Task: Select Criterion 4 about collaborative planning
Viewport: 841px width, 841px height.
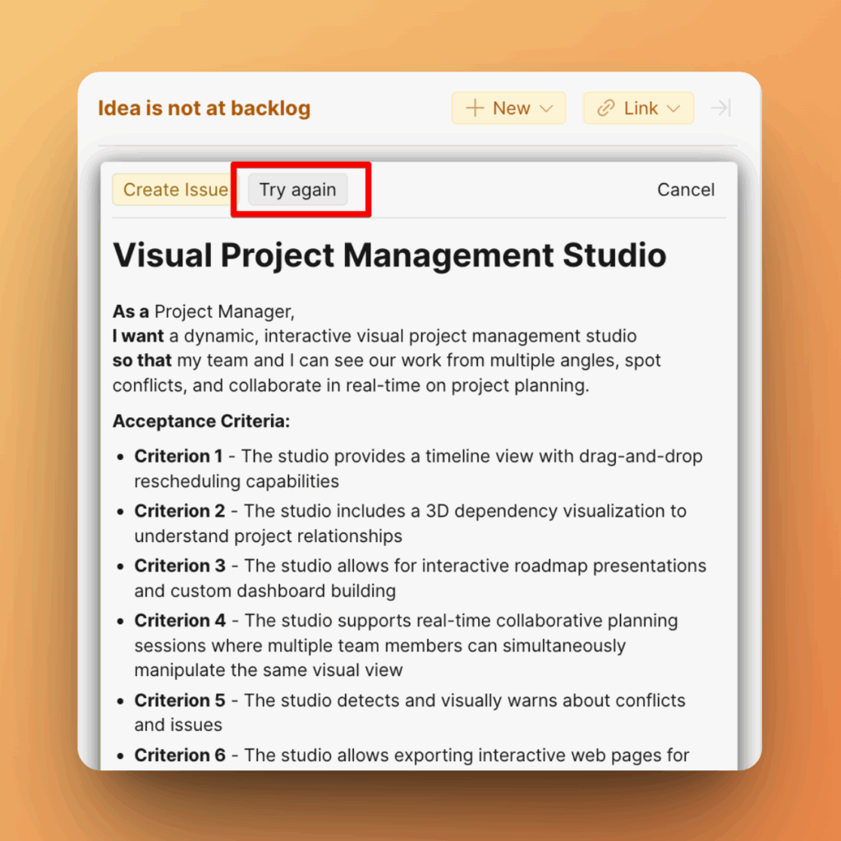Action: tap(406, 646)
